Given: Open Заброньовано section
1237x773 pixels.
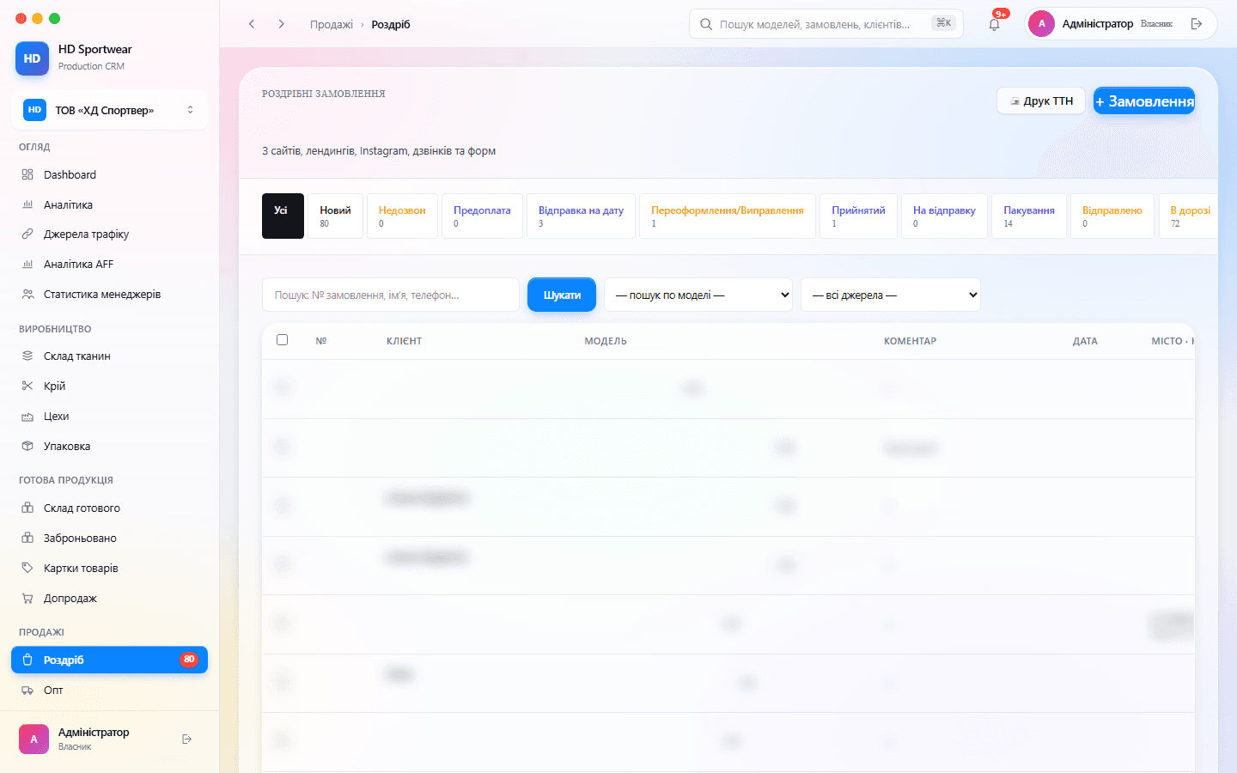Looking at the screenshot, I should (109, 538).
